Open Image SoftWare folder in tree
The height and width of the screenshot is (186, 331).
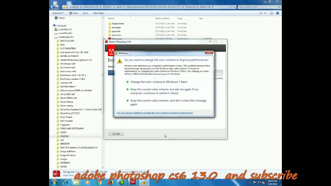tap(68, 151)
